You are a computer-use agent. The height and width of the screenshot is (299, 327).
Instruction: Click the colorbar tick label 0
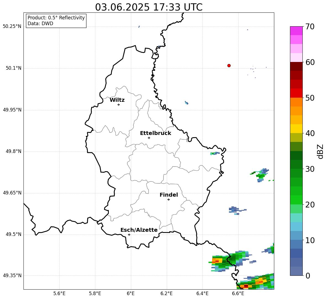(308, 276)
